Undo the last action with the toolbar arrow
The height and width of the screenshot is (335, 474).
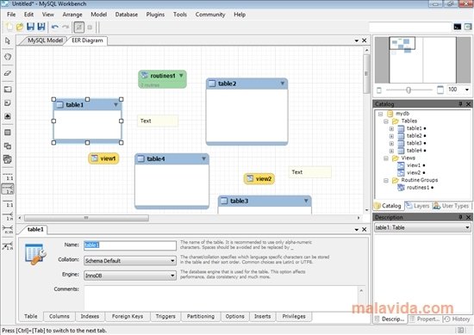[x=54, y=28]
